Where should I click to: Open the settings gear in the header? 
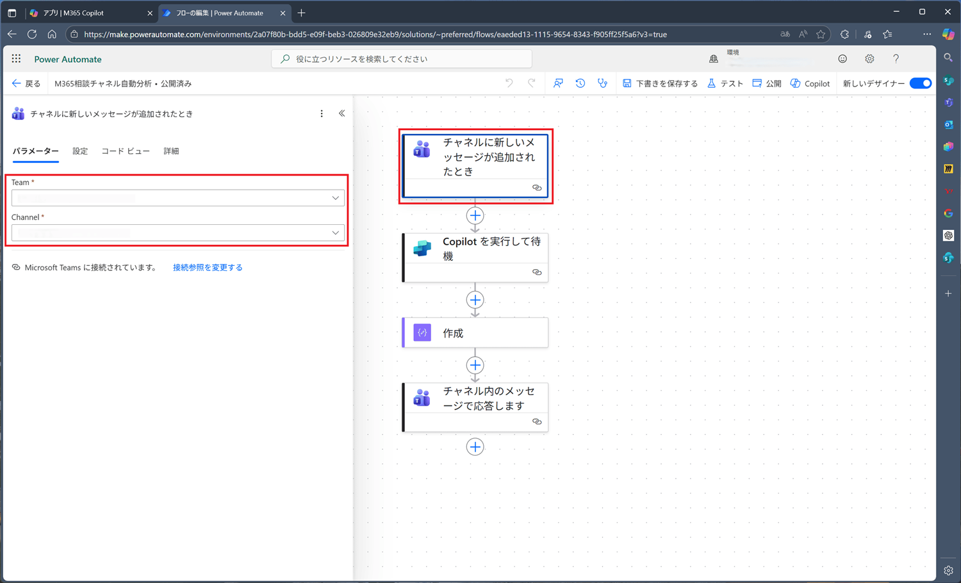(869, 59)
